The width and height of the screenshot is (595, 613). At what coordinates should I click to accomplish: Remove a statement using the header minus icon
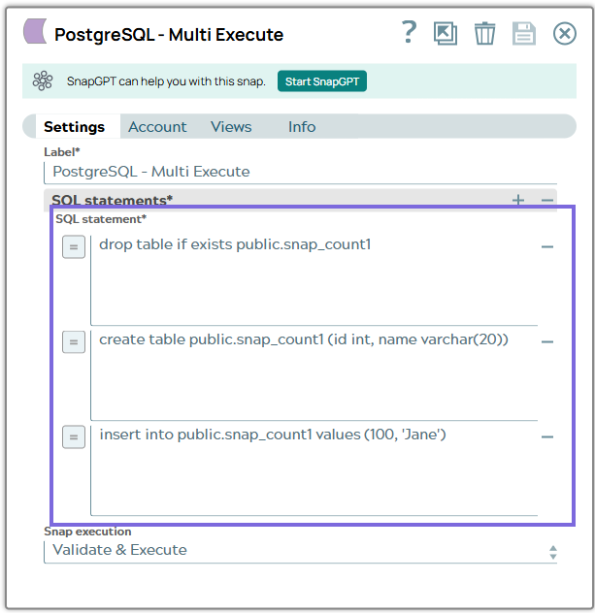547,200
